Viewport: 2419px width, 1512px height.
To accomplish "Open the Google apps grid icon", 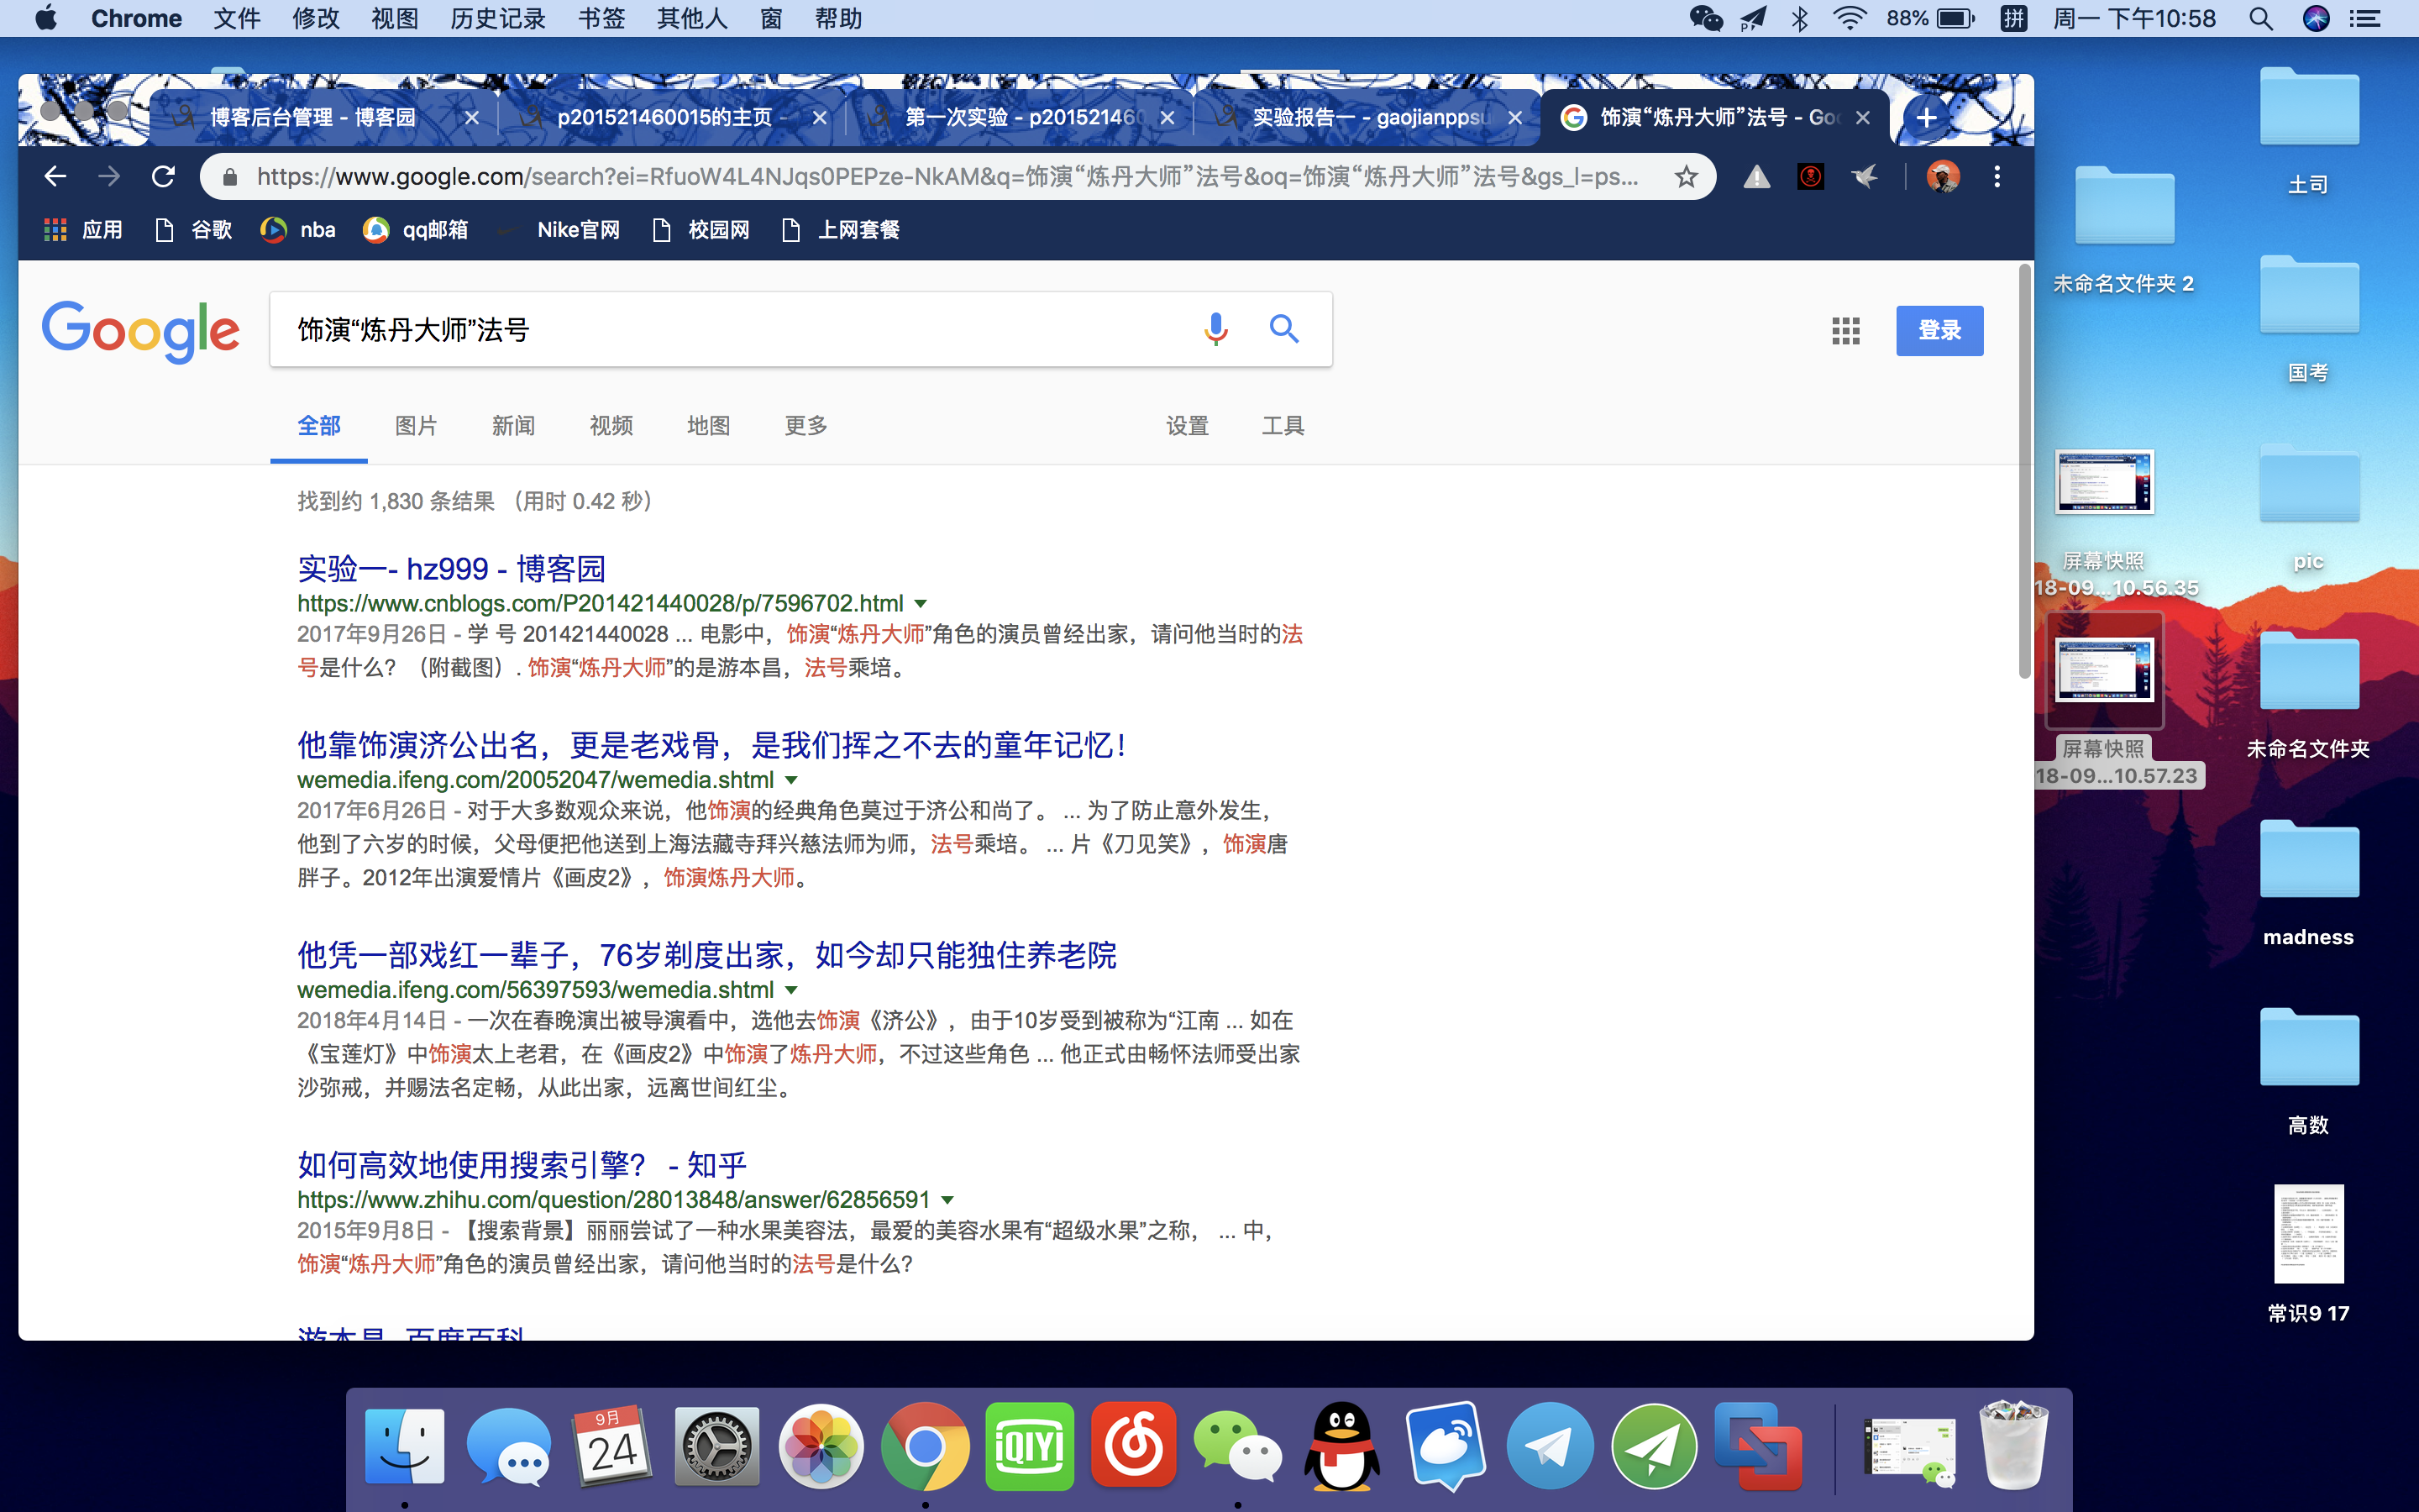I will click(x=1845, y=330).
